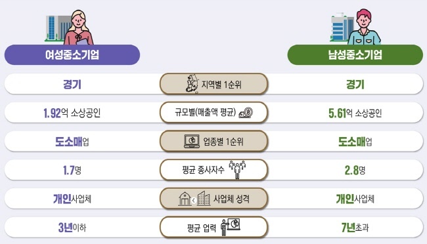
Task: Click the money coin icon next to 규모별(매출액 평균)
Action: point(246,113)
